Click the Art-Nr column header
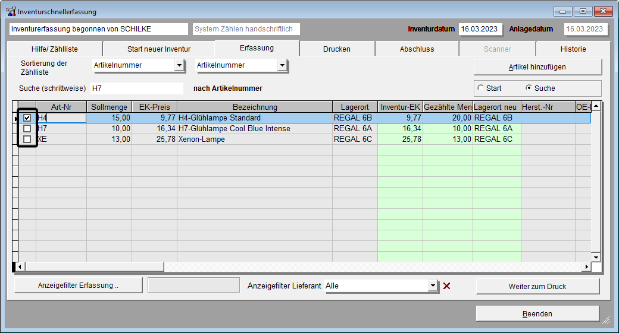The width and height of the screenshot is (619, 333). click(61, 107)
